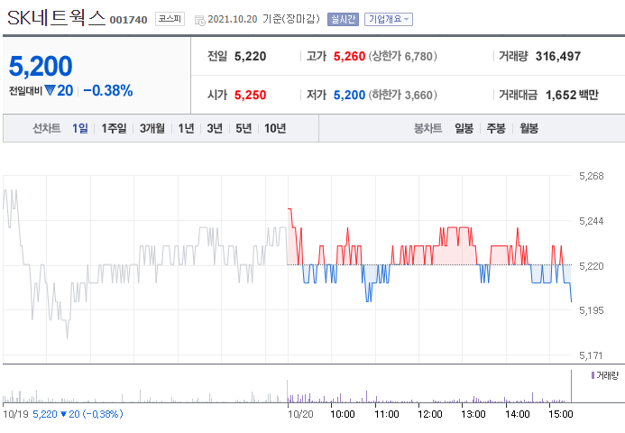This screenshot has height=433, width=625.
Task: Open the 주봉 weekly candle chart
Action: 496,128
